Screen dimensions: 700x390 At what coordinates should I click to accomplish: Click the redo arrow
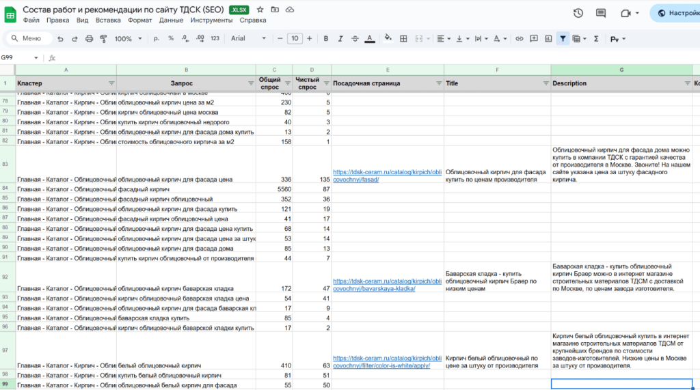point(75,39)
